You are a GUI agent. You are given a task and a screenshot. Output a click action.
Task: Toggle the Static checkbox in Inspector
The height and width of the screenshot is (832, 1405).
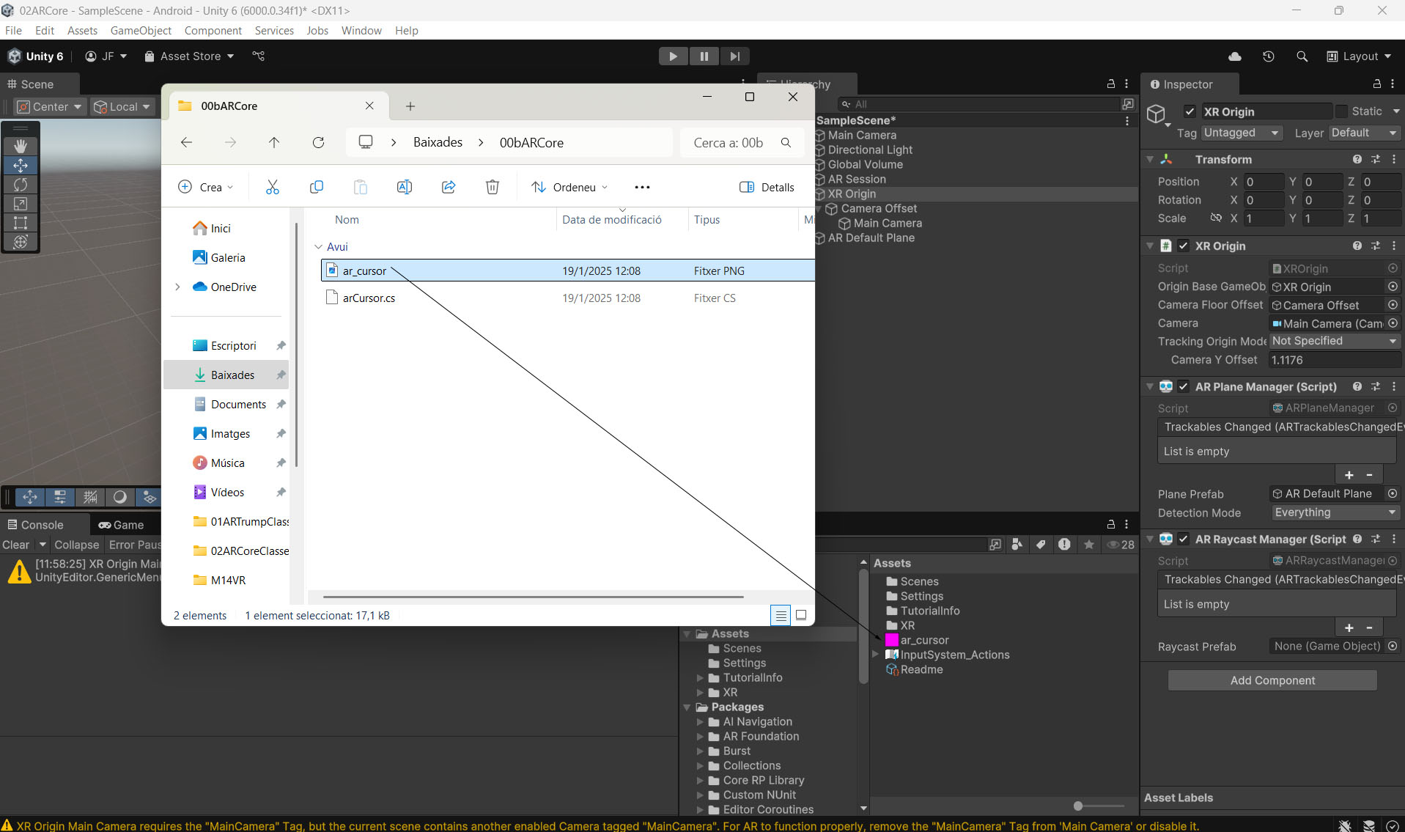point(1341,111)
